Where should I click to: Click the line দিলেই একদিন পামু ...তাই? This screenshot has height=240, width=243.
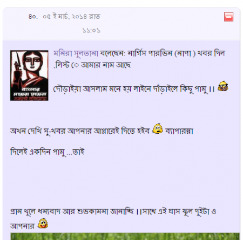coord(48,152)
